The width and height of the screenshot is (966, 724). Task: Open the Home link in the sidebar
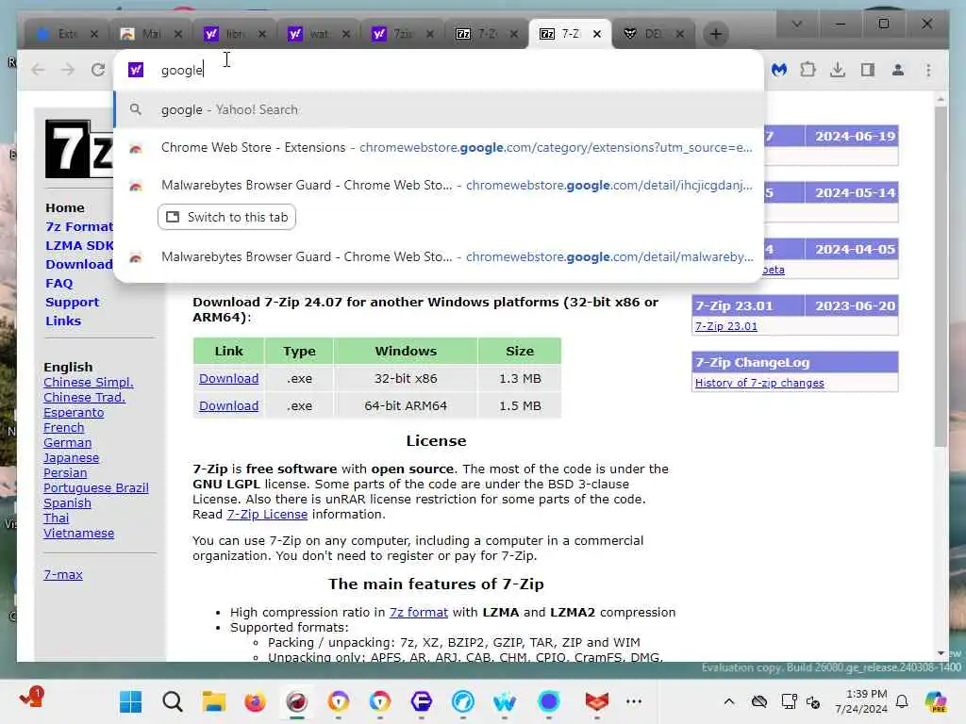[x=65, y=208]
